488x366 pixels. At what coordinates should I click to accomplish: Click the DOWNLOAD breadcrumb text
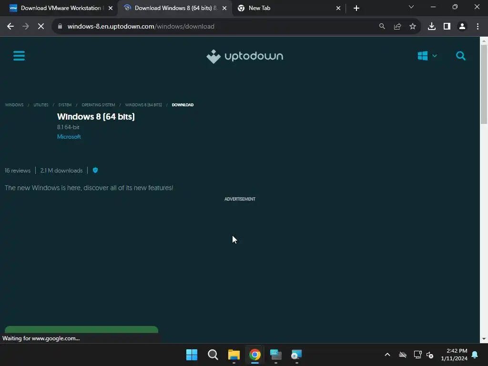pyautogui.click(x=183, y=105)
